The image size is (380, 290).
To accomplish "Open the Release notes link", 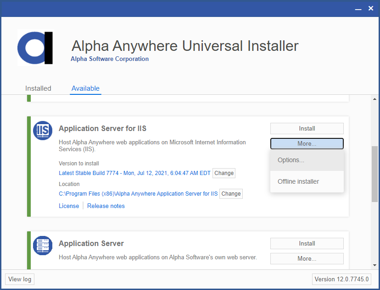I will pos(106,206).
